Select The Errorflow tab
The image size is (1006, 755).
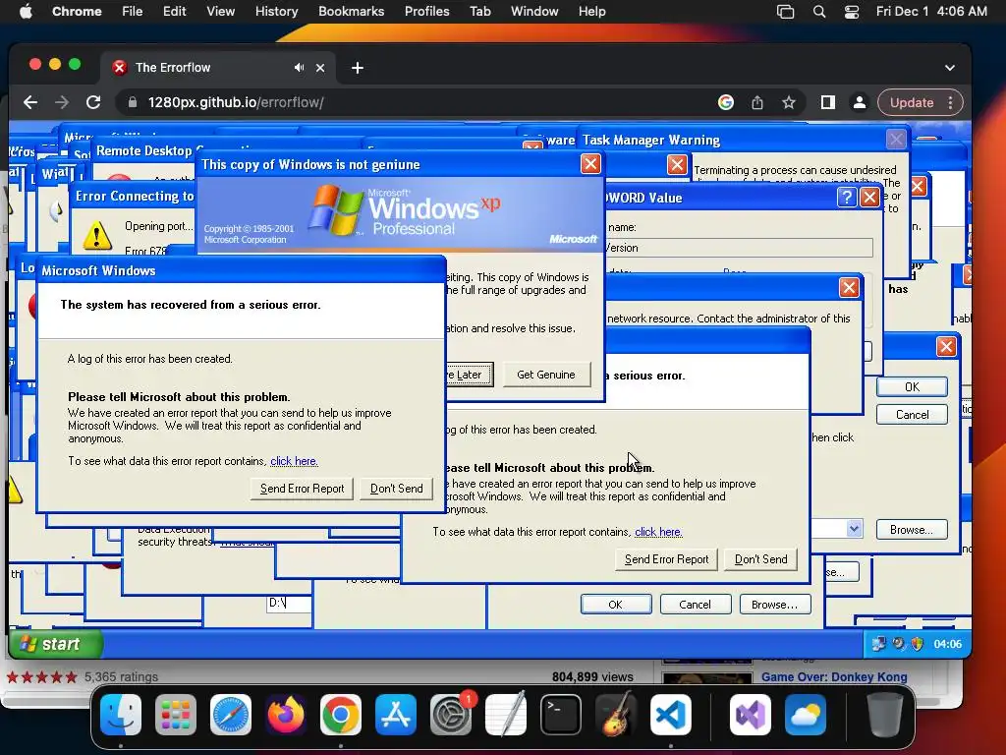tap(218, 68)
